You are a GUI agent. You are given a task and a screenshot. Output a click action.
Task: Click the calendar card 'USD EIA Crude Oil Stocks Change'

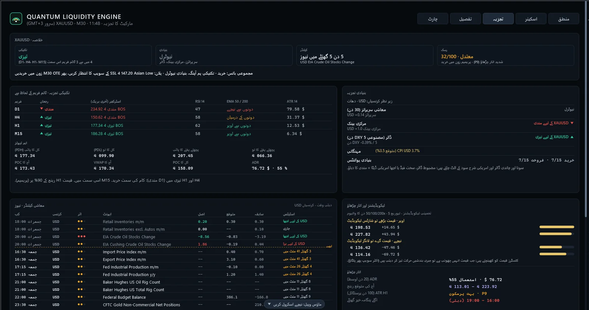[x=365, y=56]
